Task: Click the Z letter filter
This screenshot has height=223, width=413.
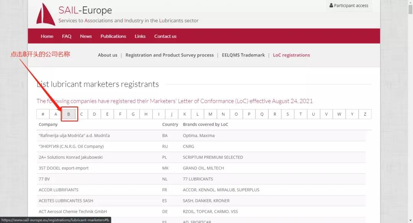Action: 365,114
